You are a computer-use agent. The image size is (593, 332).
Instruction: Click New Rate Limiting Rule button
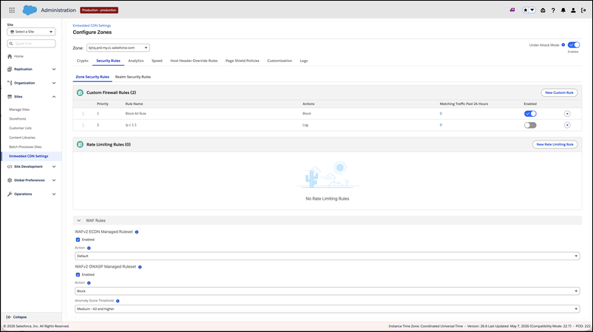pyautogui.click(x=555, y=144)
